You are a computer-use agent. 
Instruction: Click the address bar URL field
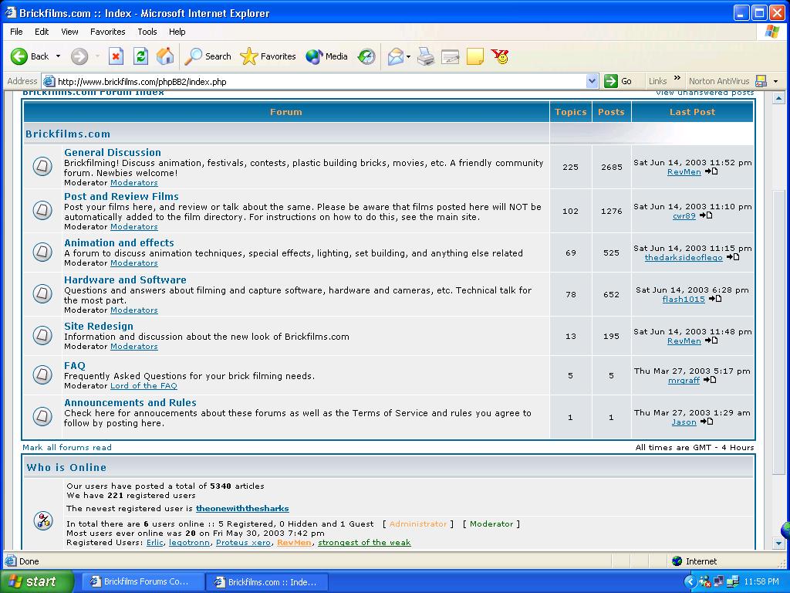[x=320, y=82]
